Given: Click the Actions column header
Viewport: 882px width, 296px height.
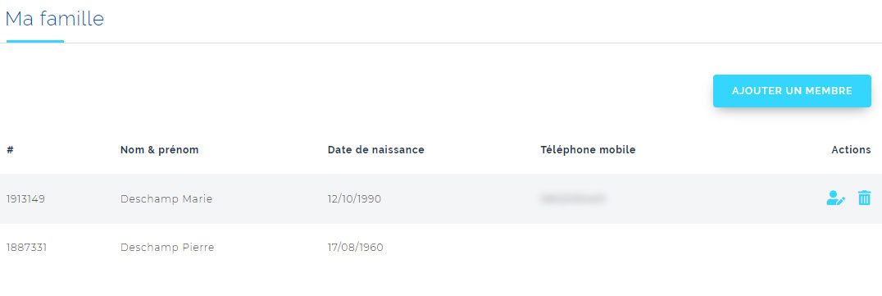Looking at the screenshot, I should [851, 150].
